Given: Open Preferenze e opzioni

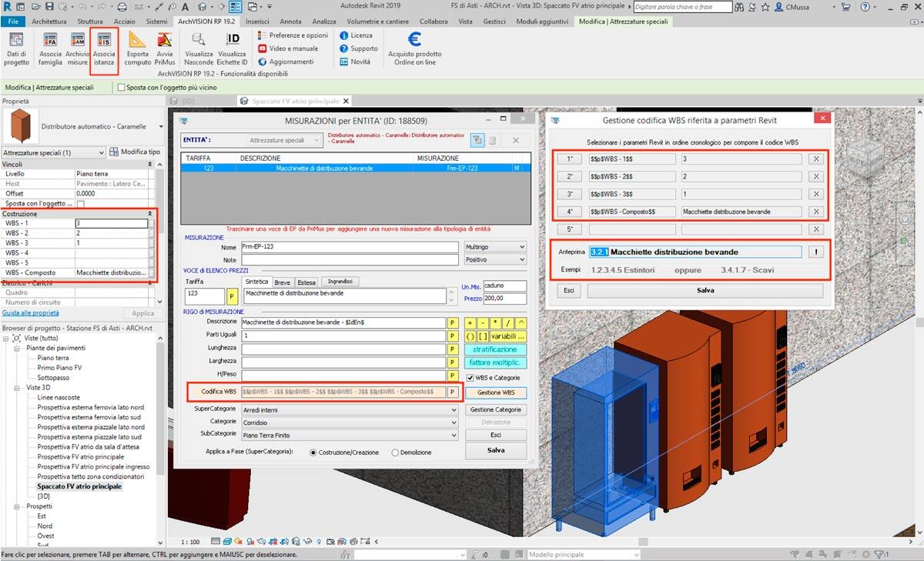Looking at the screenshot, I should [293, 35].
